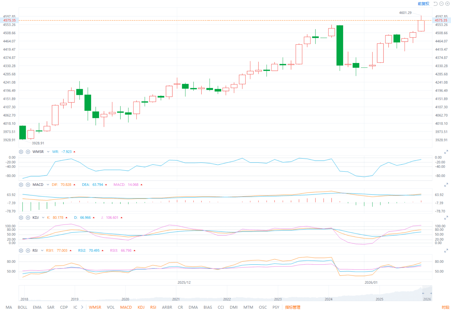
Task: Expand more overlay options via the IC chevron
Action: pyautogui.click(x=82, y=307)
